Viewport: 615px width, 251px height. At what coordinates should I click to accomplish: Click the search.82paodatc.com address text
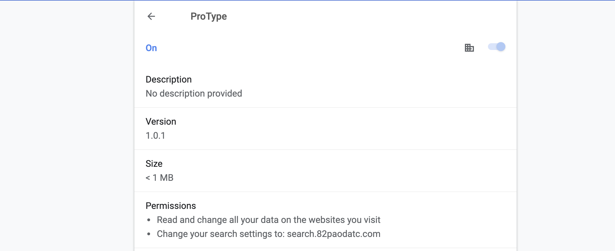(x=333, y=234)
